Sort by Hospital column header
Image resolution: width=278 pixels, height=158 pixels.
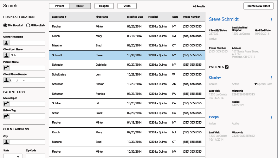(x=153, y=17)
